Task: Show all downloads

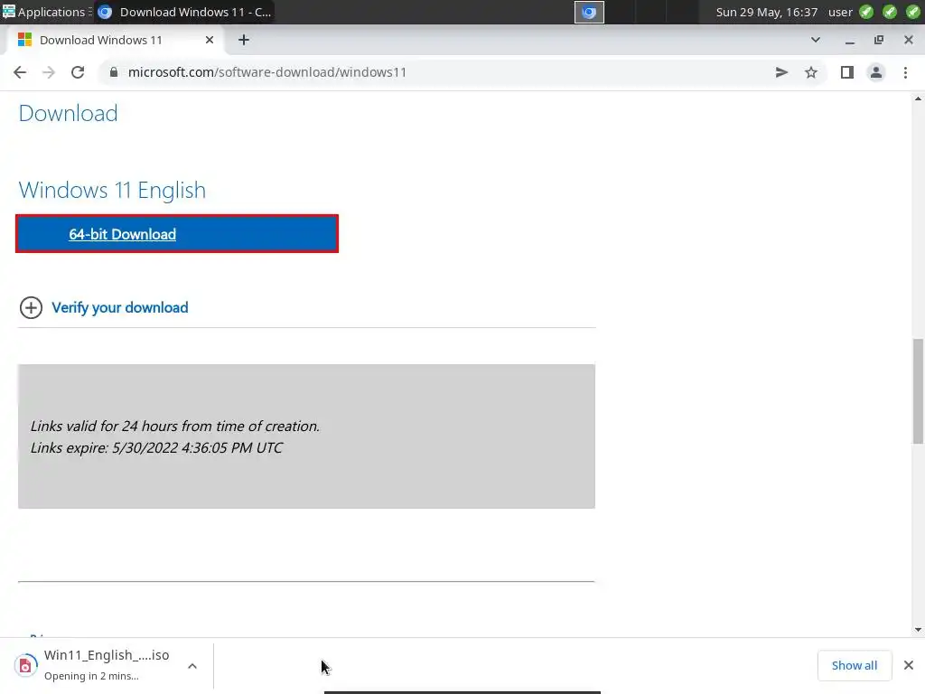Action: [855, 665]
